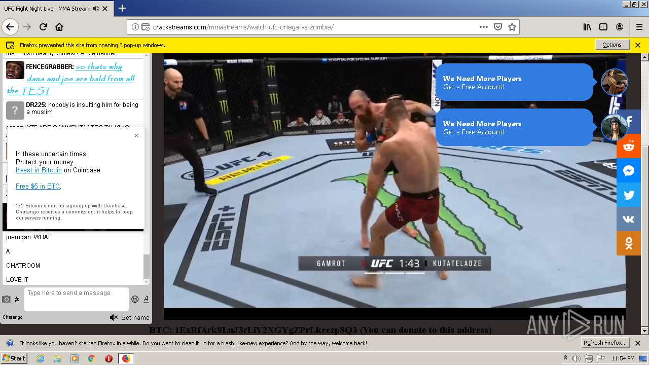
Task: Click the Refresh Firefox button
Action: (605, 343)
